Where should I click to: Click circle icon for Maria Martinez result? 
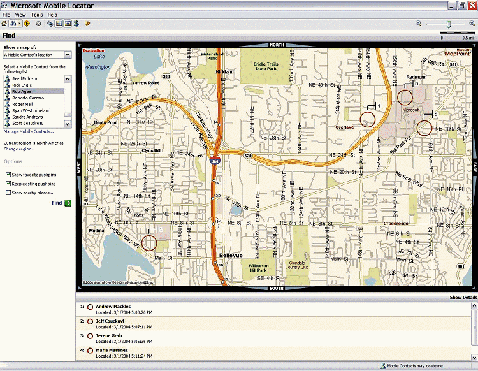[x=90, y=351]
